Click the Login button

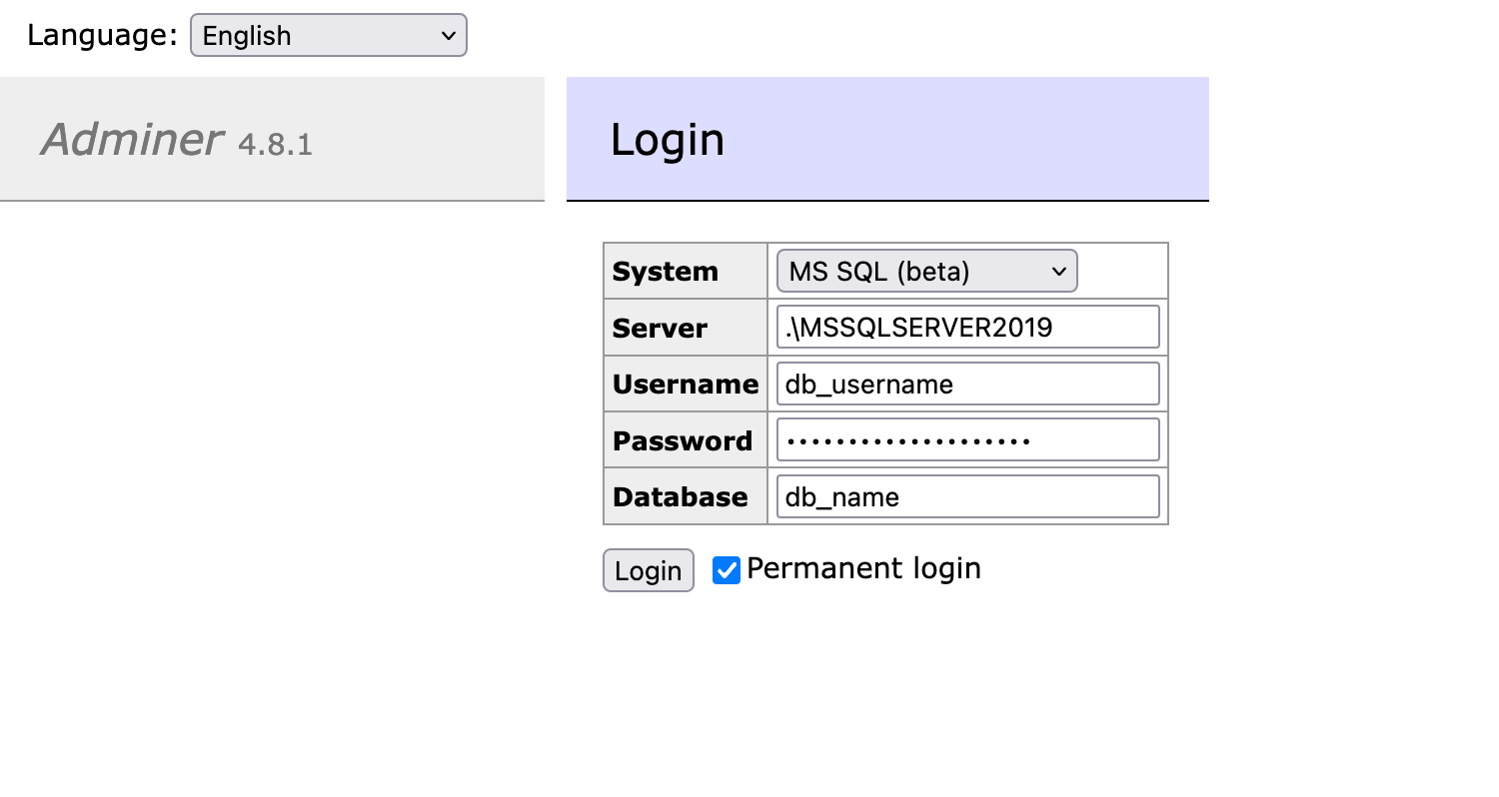648,570
